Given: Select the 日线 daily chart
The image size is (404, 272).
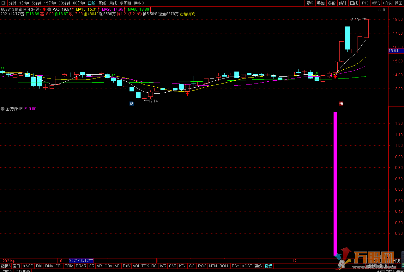Looking at the screenshot, I should click(x=92, y=3).
